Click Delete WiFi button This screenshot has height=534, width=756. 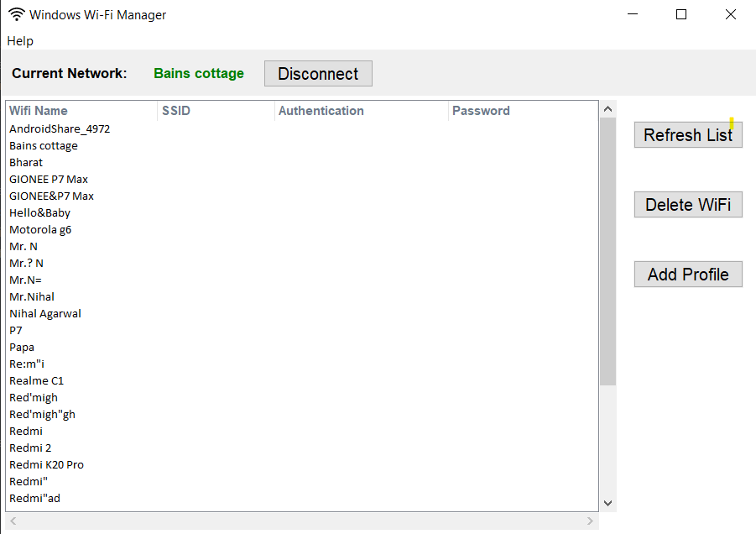coord(688,205)
